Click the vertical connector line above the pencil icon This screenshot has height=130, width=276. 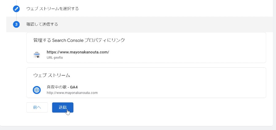[16, 2]
